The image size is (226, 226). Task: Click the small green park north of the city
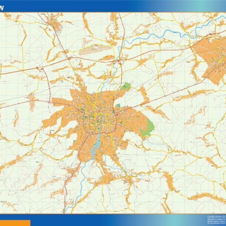pos(125,86)
